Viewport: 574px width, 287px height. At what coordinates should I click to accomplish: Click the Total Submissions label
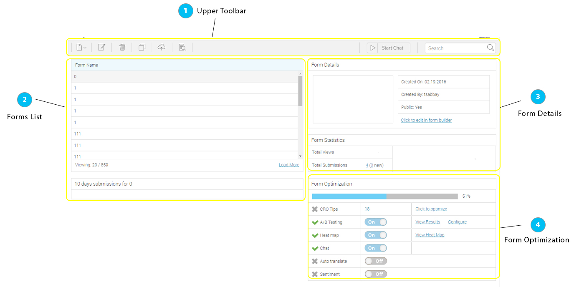329,165
